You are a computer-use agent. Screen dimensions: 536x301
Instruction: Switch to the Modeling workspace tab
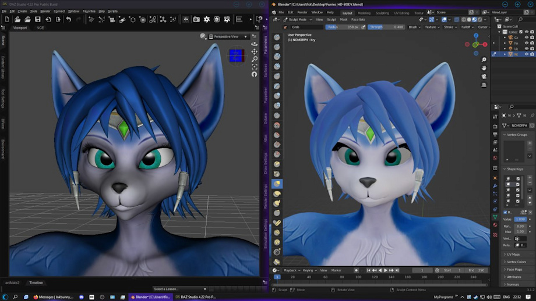click(x=364, y=12)
